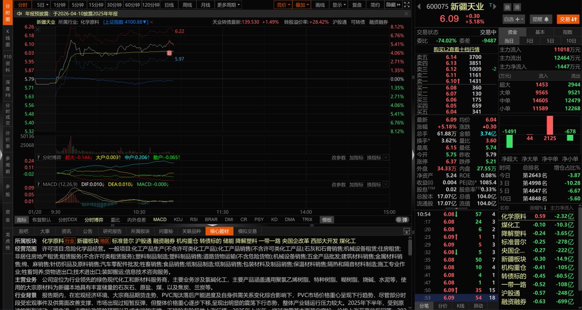Viewport: 582px width, 310px height.
Task: Toggle the 叠加 overlay option
Action: (302, 5)
